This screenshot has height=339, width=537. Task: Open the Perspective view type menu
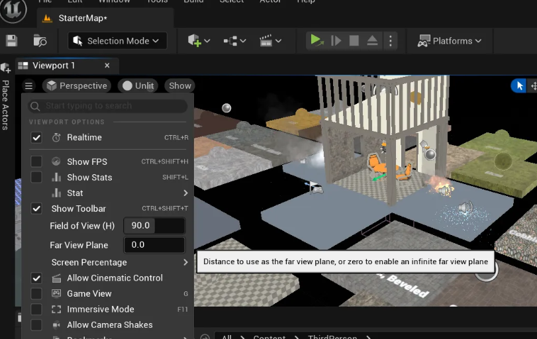pyautogui.click(x=77, y=85)
